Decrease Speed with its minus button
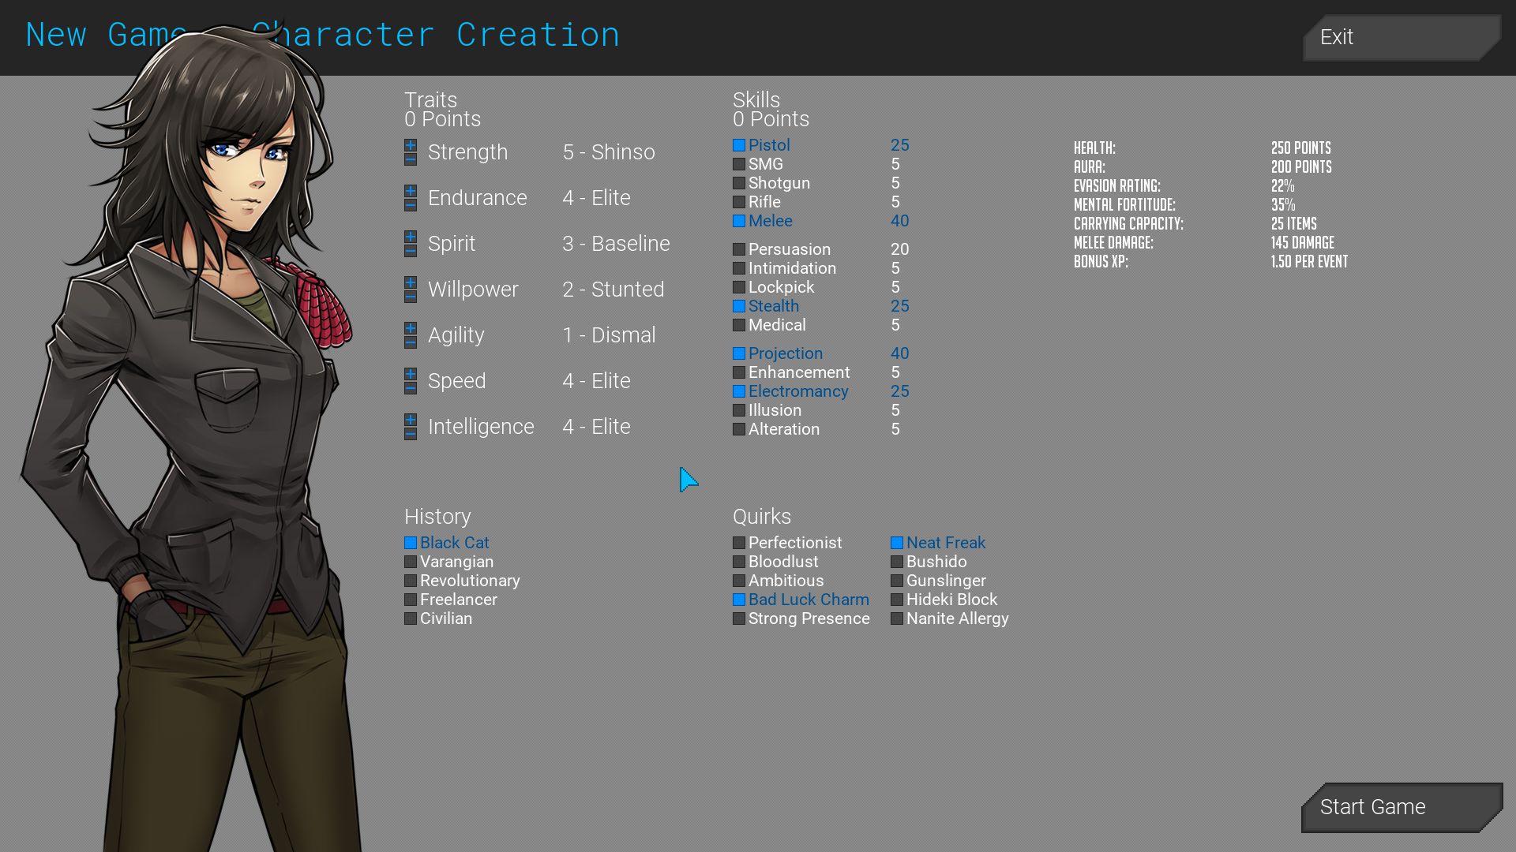Screen dimensions: 1516x852 point(411,388)
